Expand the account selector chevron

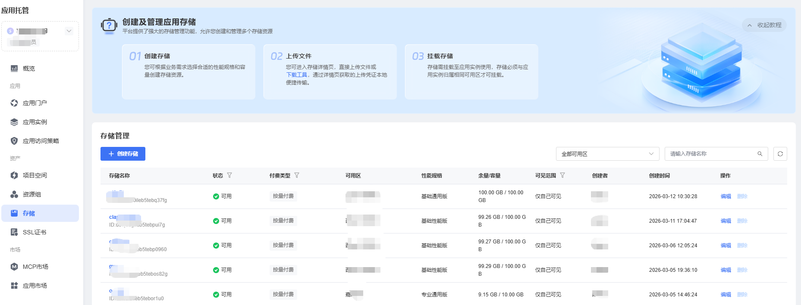(69, 31)
